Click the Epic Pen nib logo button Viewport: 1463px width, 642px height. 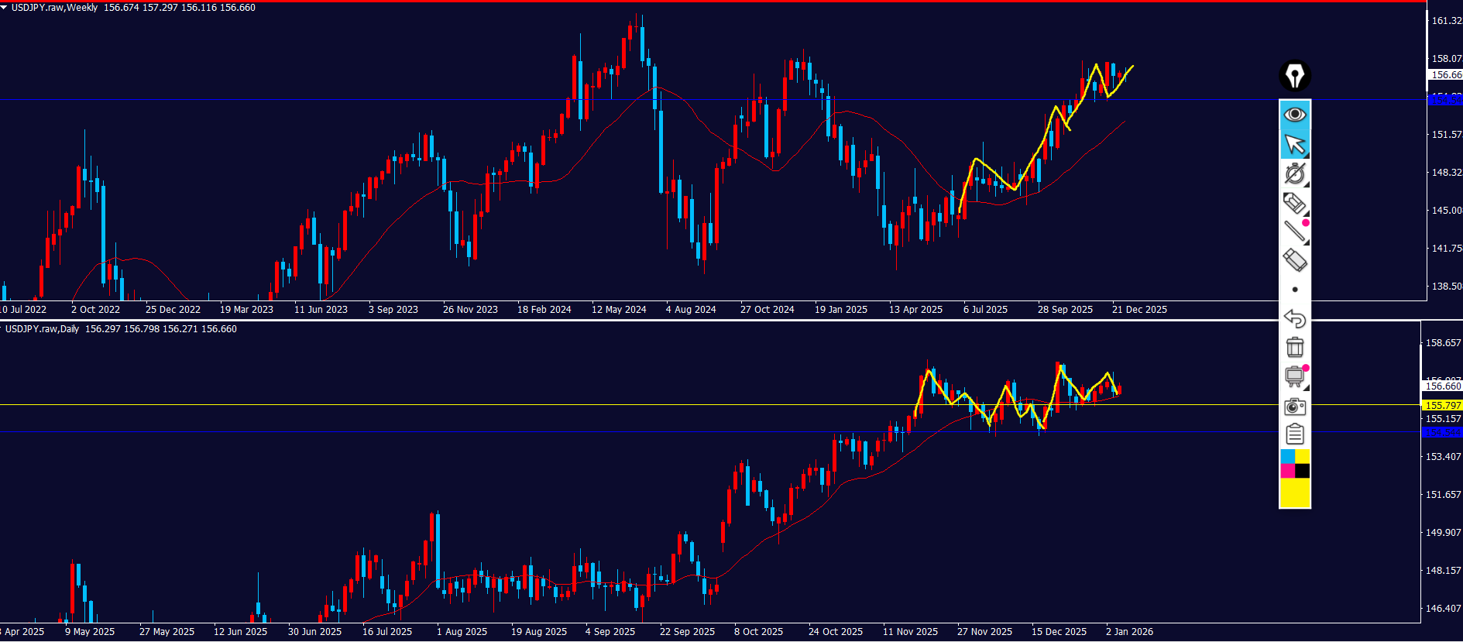1294,76
